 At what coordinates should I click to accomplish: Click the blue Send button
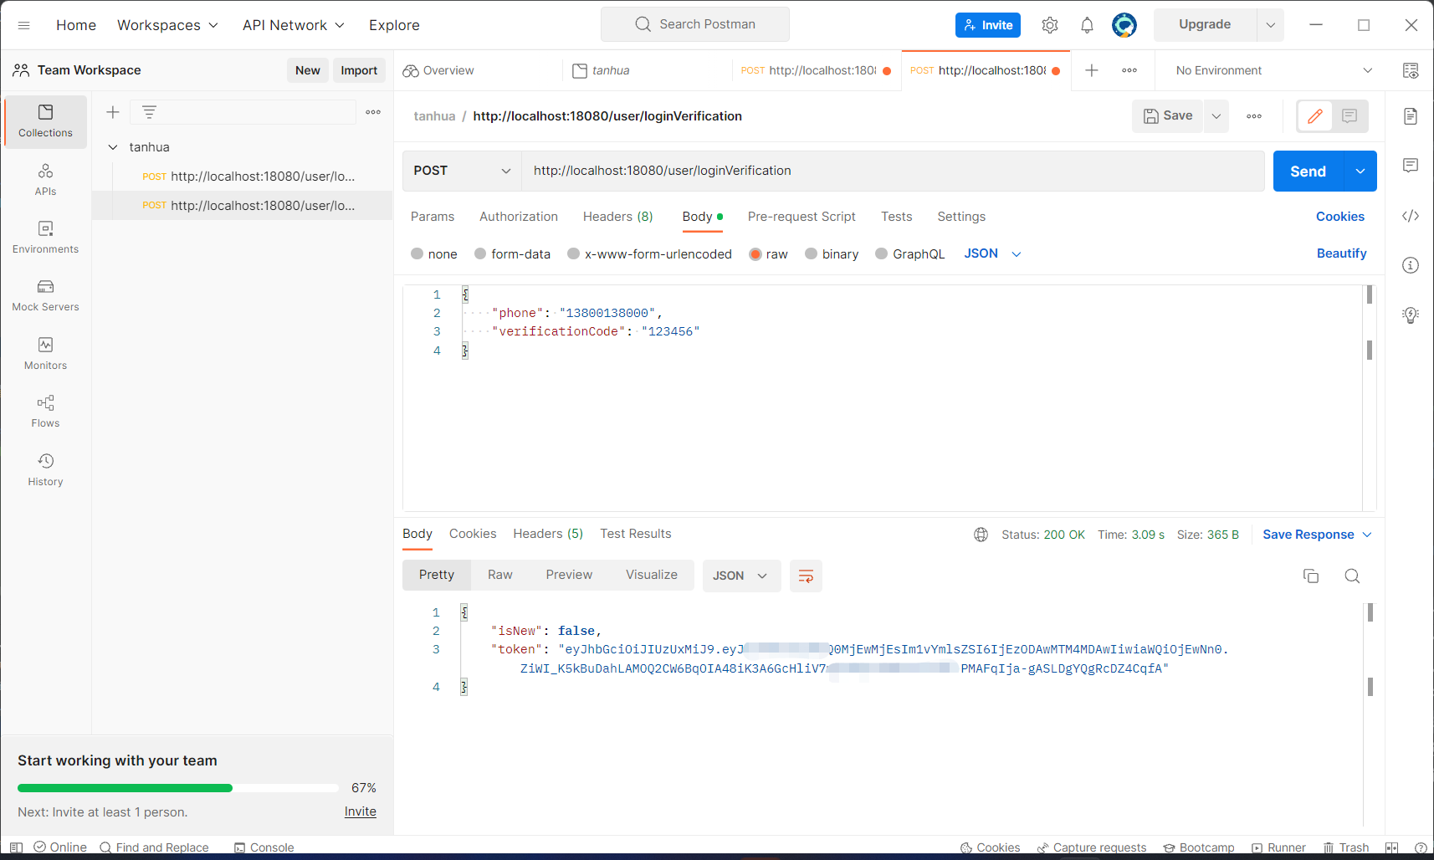[x=1308, y=171]
